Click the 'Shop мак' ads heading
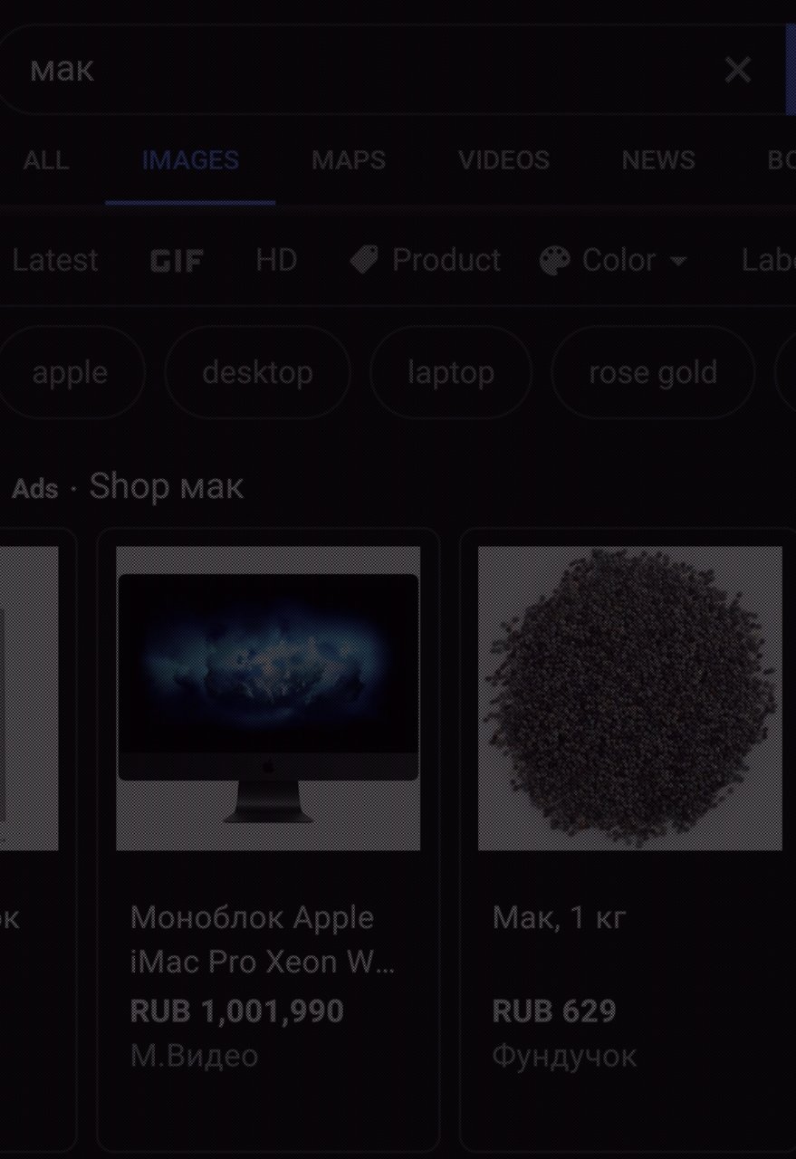 tap(166, 486)
